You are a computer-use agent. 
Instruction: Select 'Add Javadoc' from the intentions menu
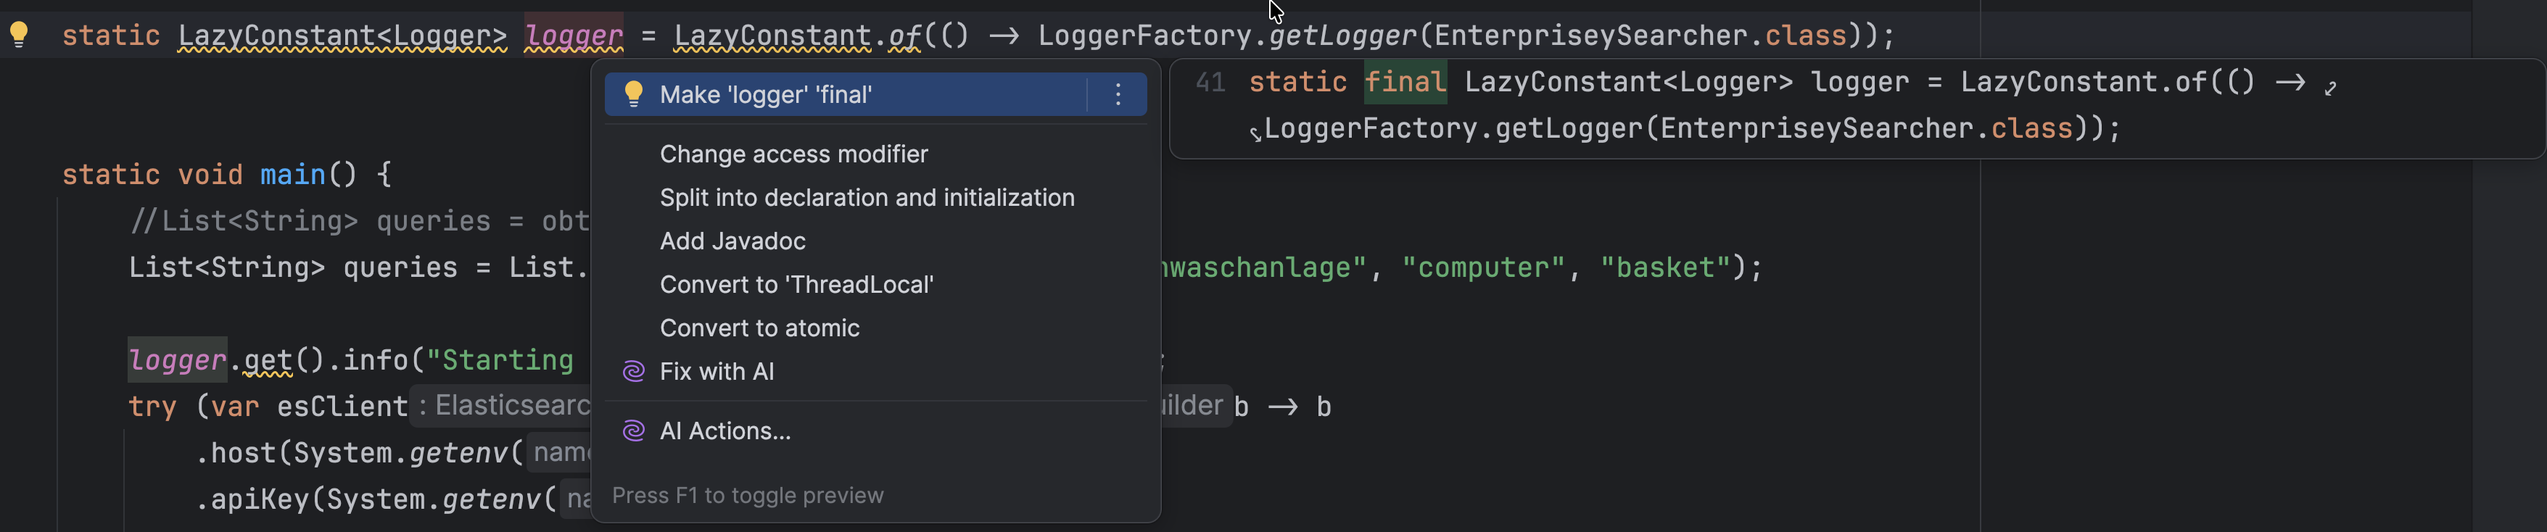pos(732,241)
